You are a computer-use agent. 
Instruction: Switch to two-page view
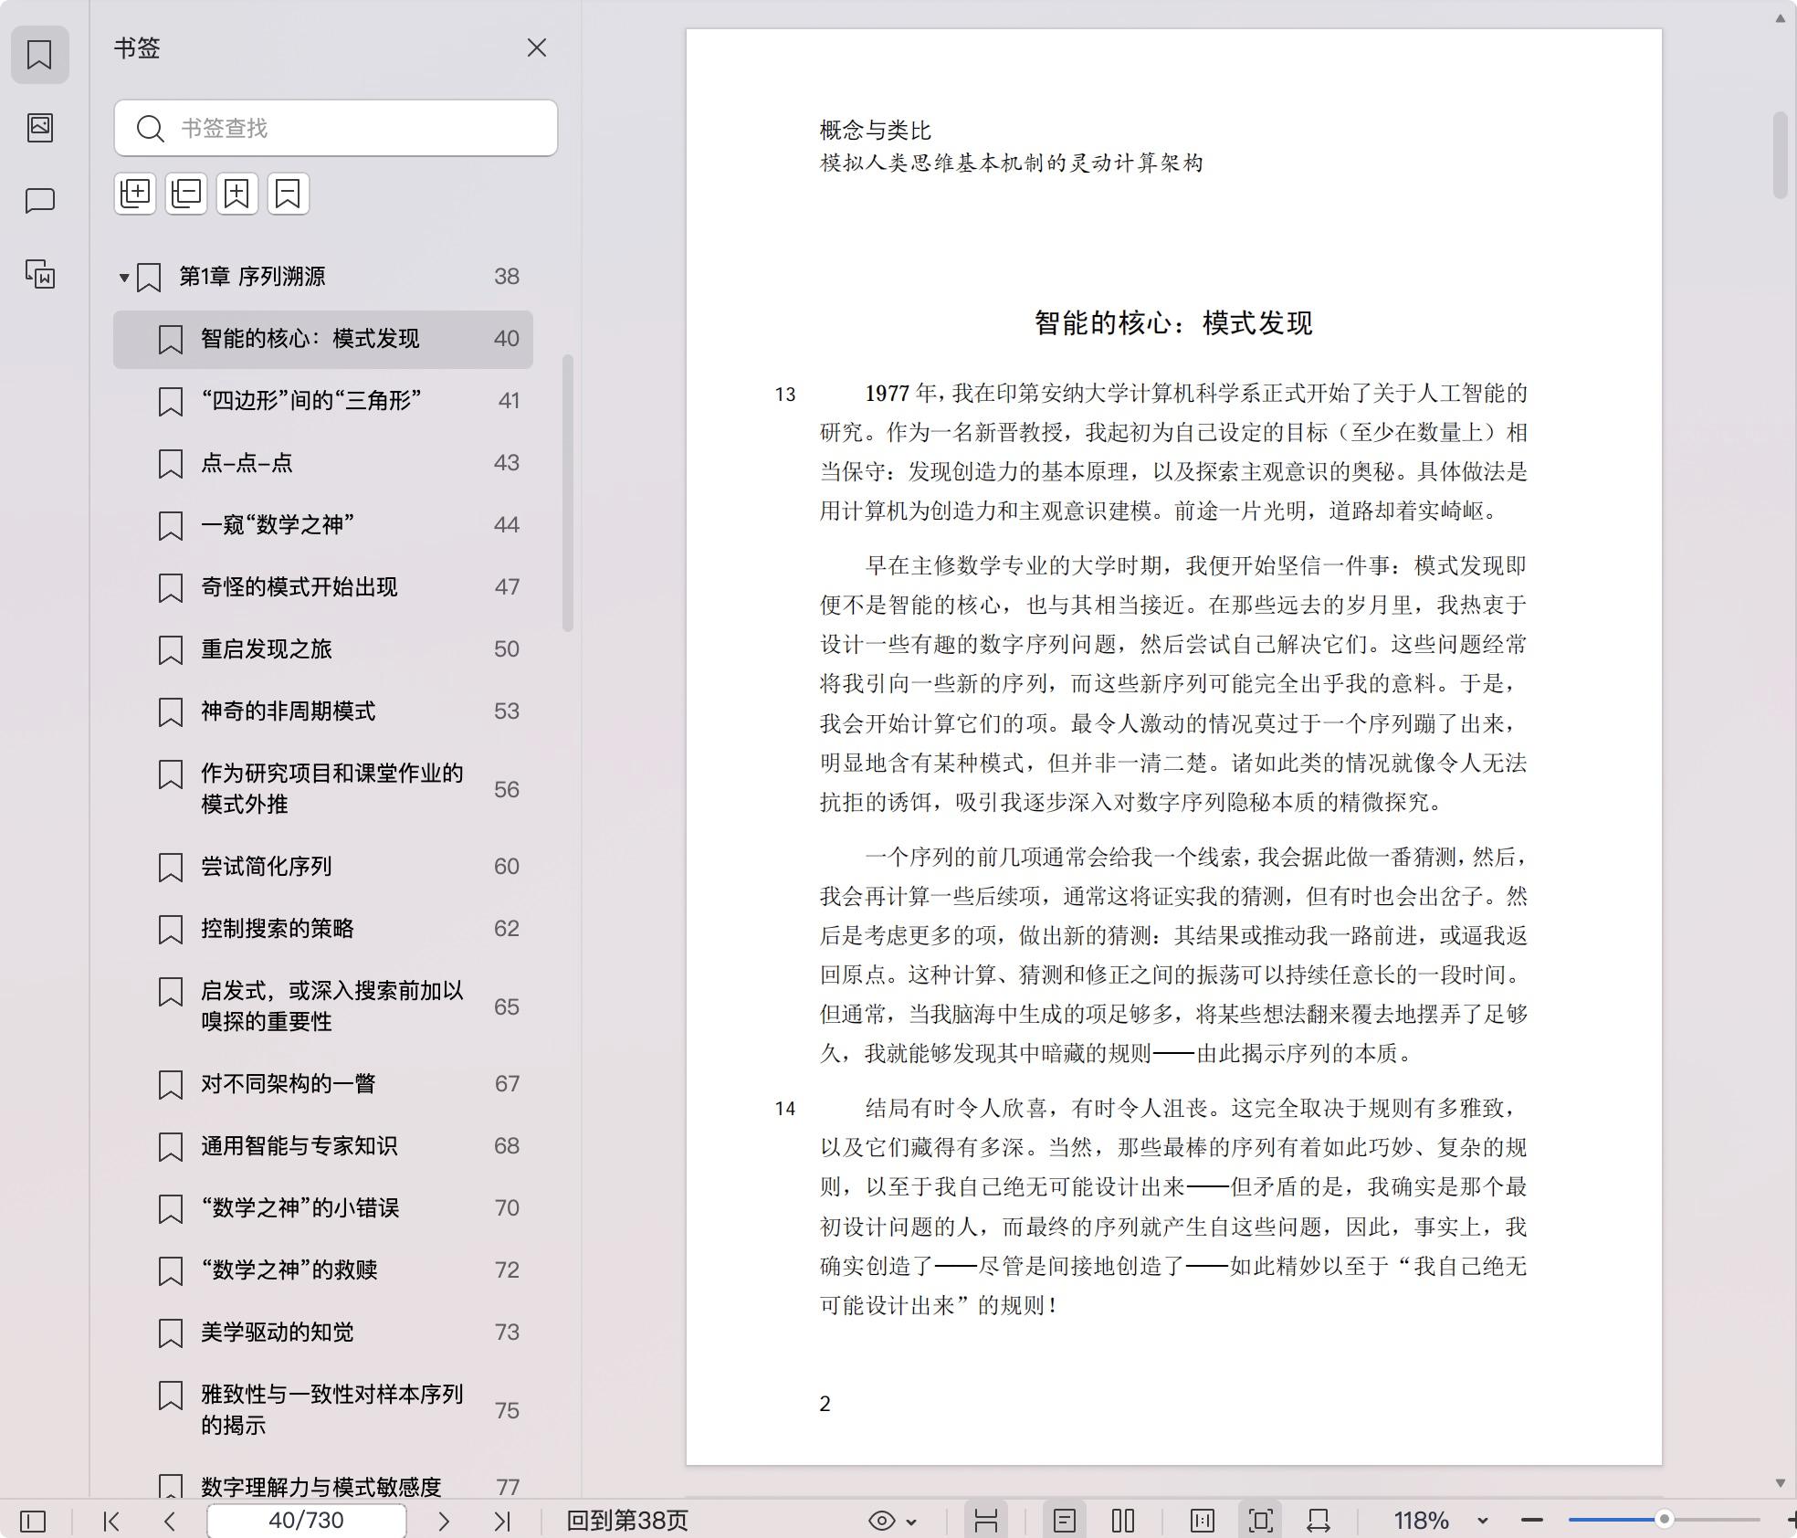(1123, 1521)
